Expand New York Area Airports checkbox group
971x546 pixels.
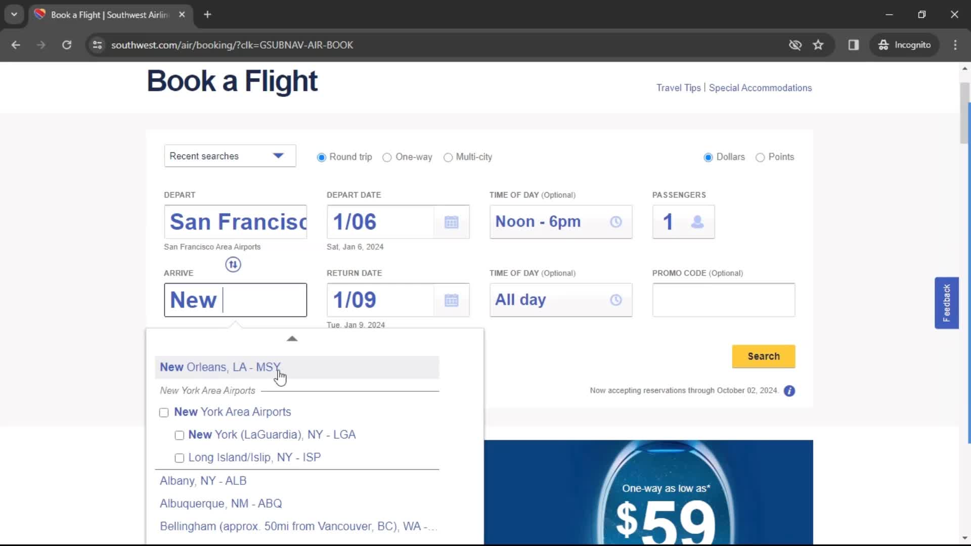[x=164, y=412]
